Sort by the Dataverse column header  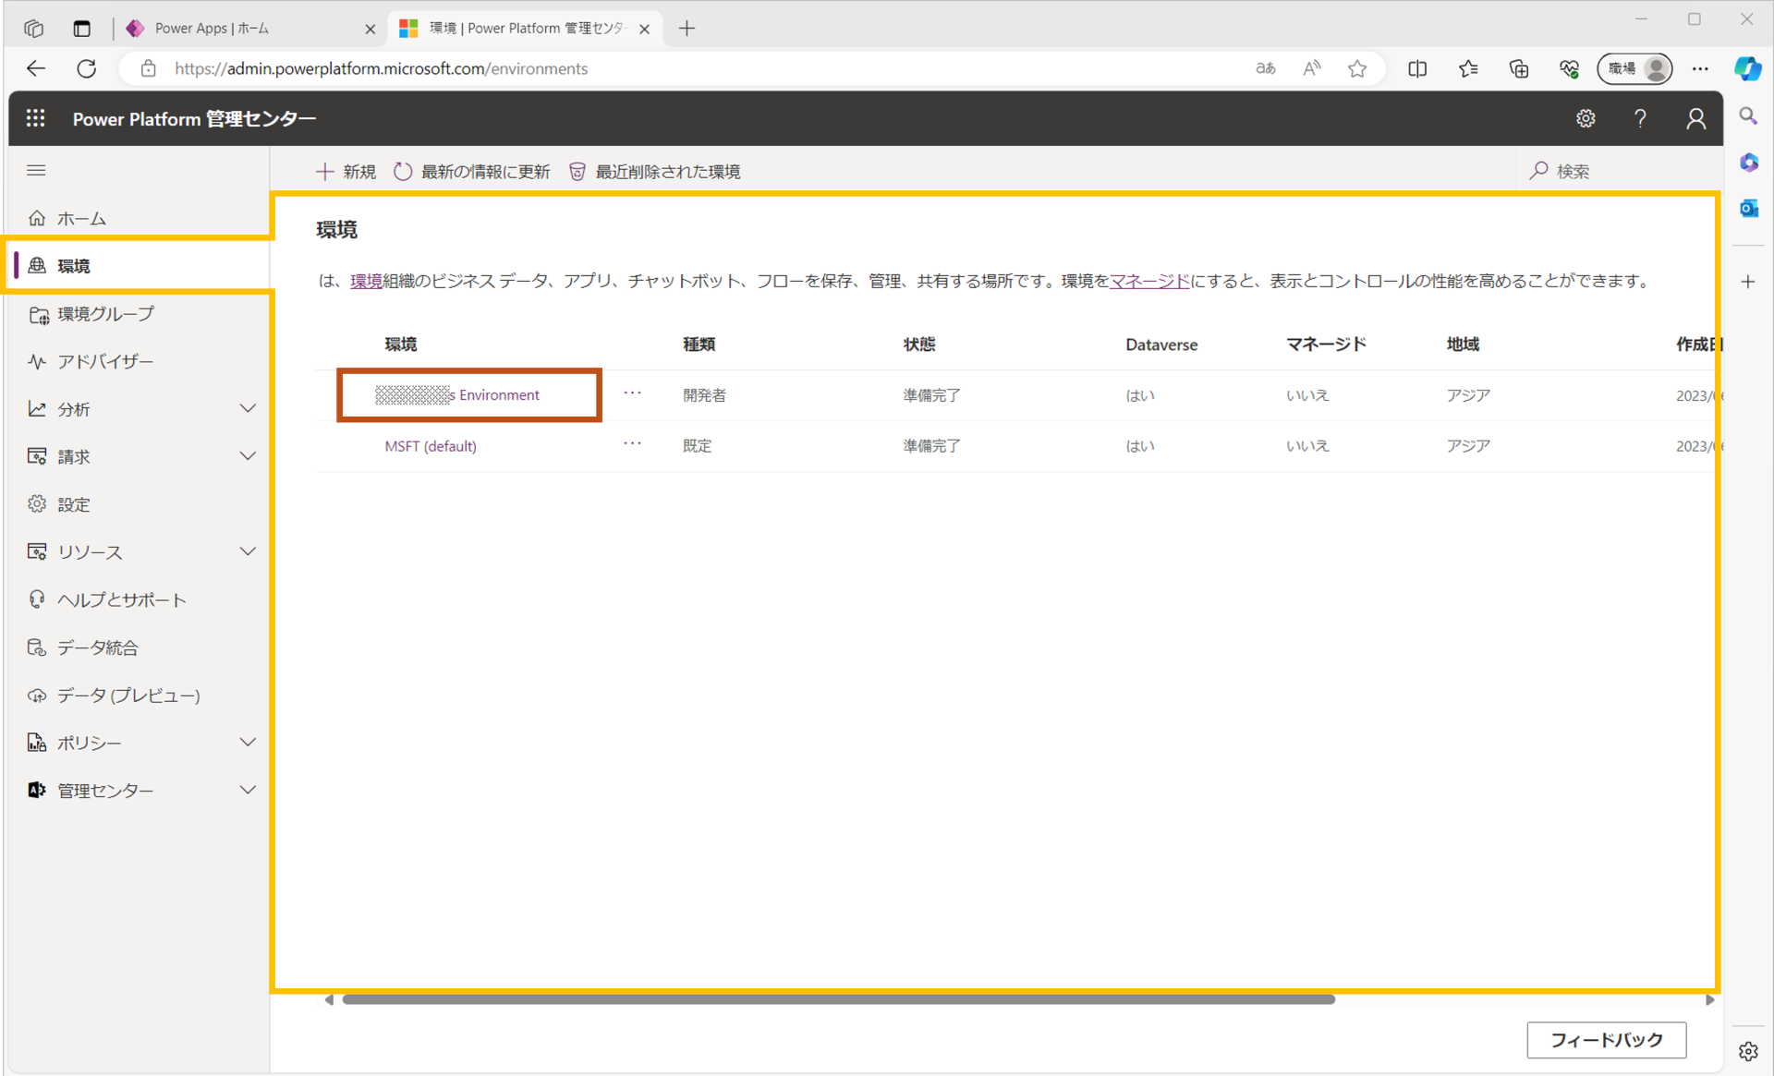coord(1161,345)
